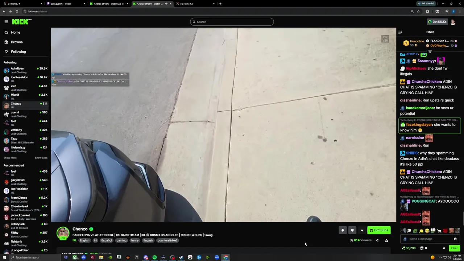Viewport: 464px width, 261px height.
Task: Open Tazo's Silent Hill 2 Remake stream
Action: click(25, 140)
